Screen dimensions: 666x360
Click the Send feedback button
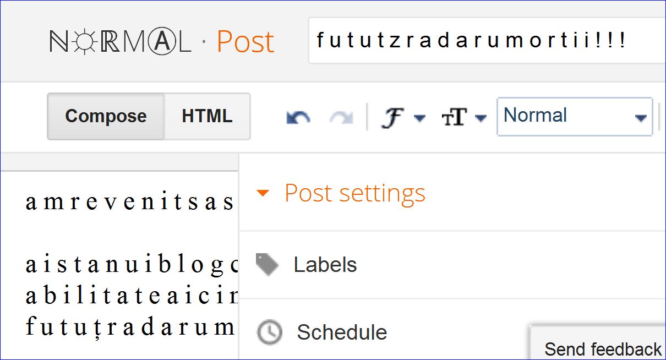(602, 348)
